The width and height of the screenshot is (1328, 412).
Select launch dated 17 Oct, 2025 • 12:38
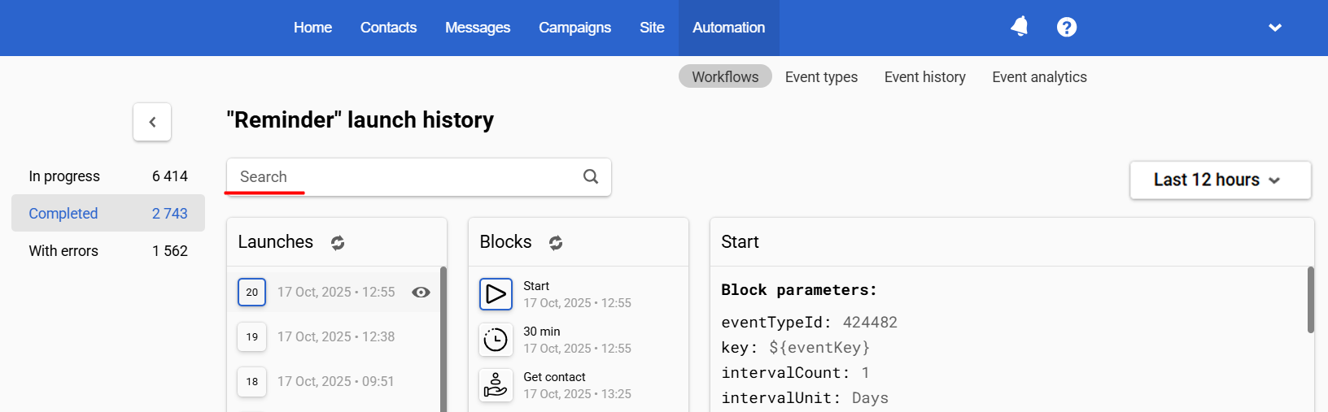pos(335,336)
